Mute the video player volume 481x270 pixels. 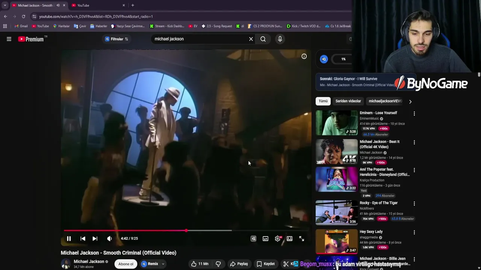pos(109,238)
